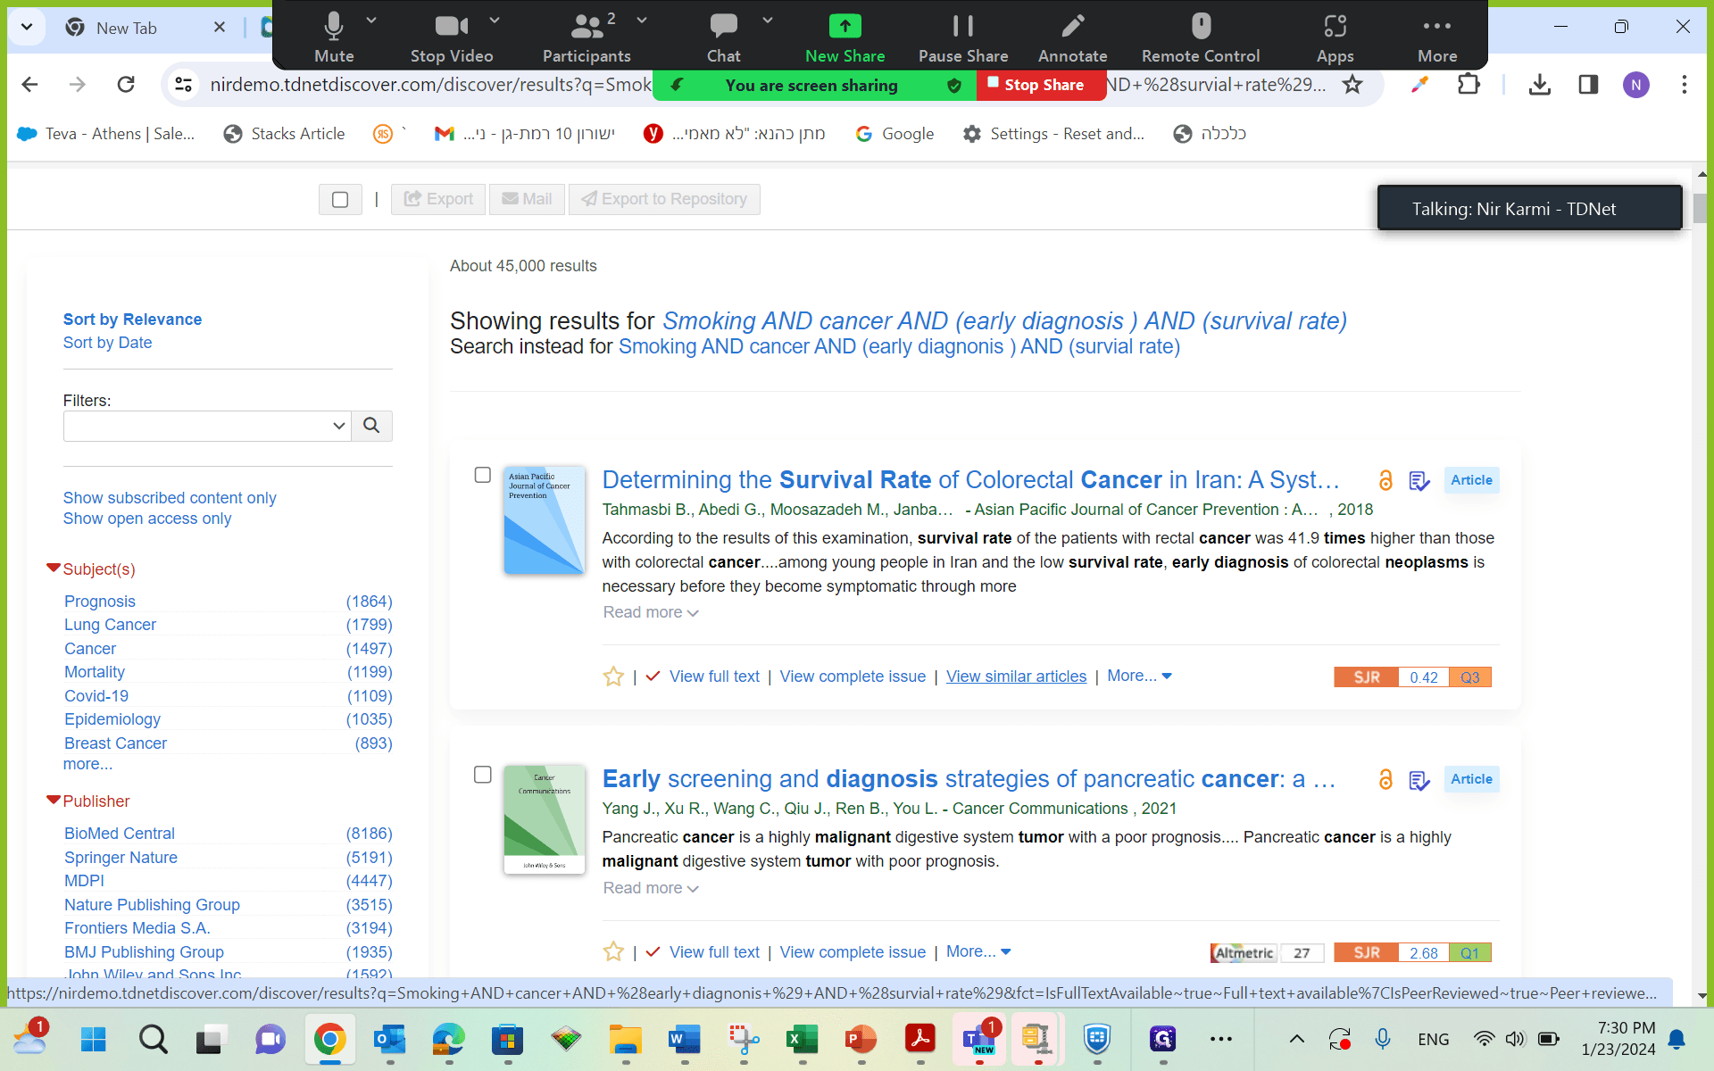Check the Survival Rate article checkbox
Screen dimensions: 1714x1071
click(483, 476)
